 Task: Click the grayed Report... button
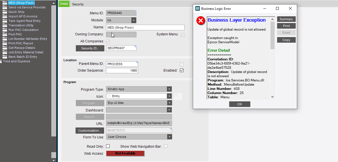pyautogui.click(x=90, y=117)
